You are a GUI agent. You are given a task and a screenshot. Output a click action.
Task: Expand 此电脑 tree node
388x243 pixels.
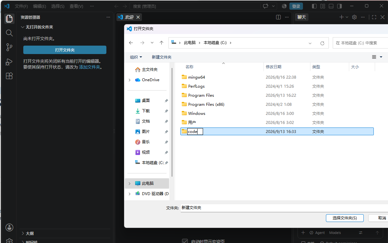130,183
